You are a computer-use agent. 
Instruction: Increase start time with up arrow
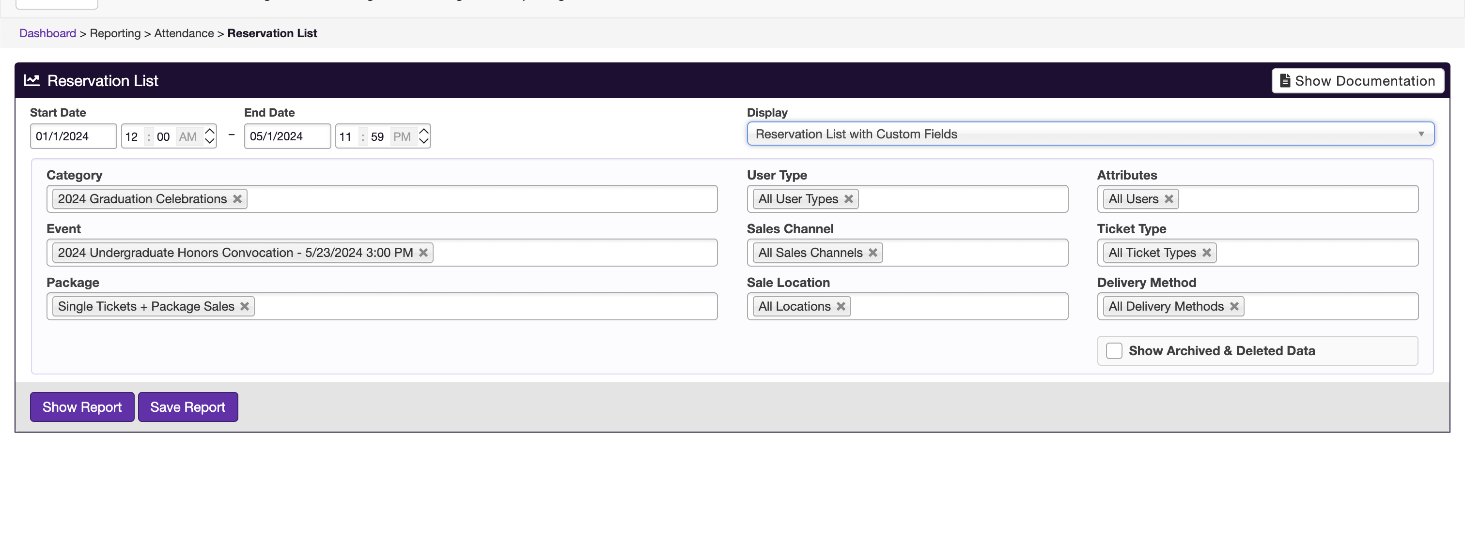pyautogui.click(x=210, y=131)
